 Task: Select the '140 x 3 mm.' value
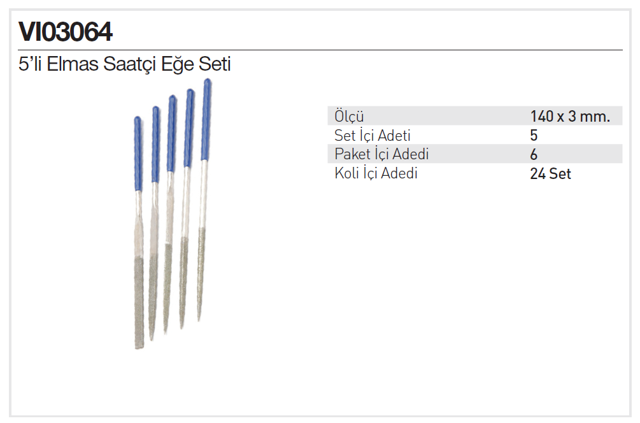point(569,117)
